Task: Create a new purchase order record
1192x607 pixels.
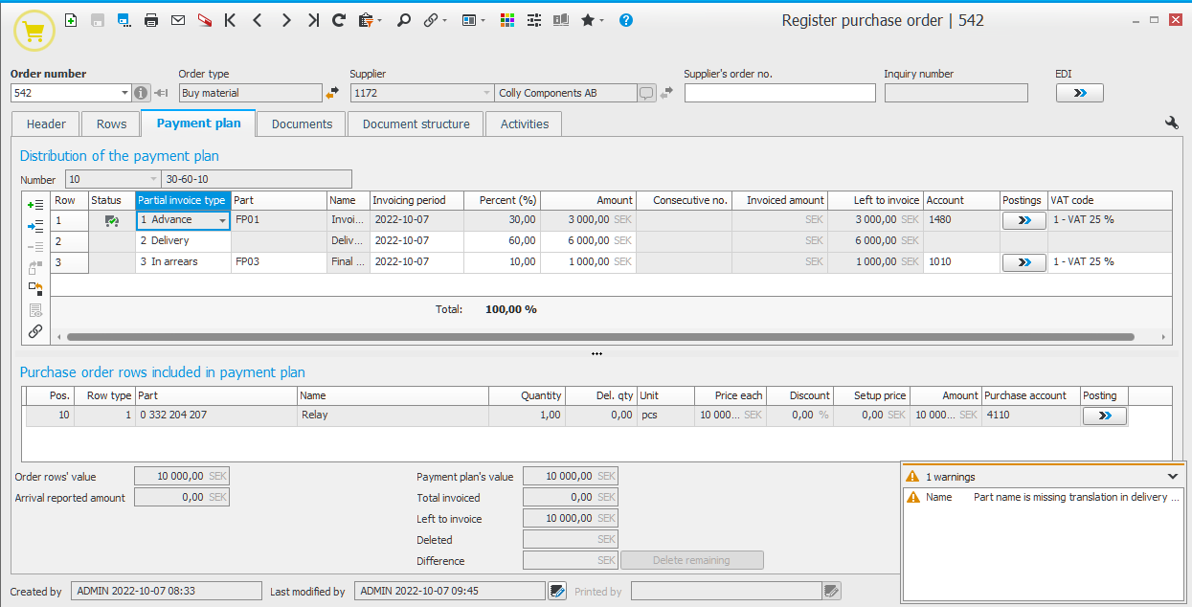Action: tap(72, 20)
